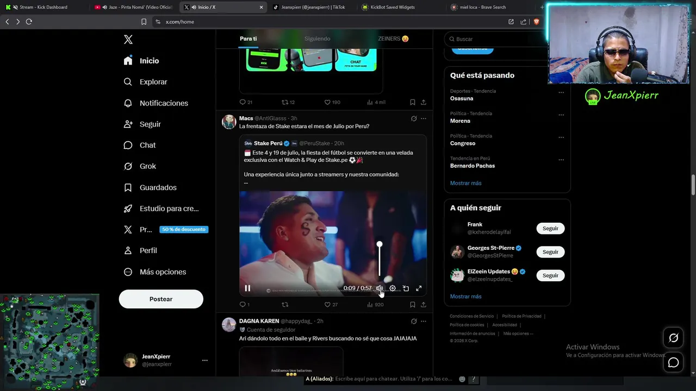The width and height of the screenshot is (696, 391).
Task: Open Grok icon on DAGNA KAREN post
Action: tap(414, 321)
